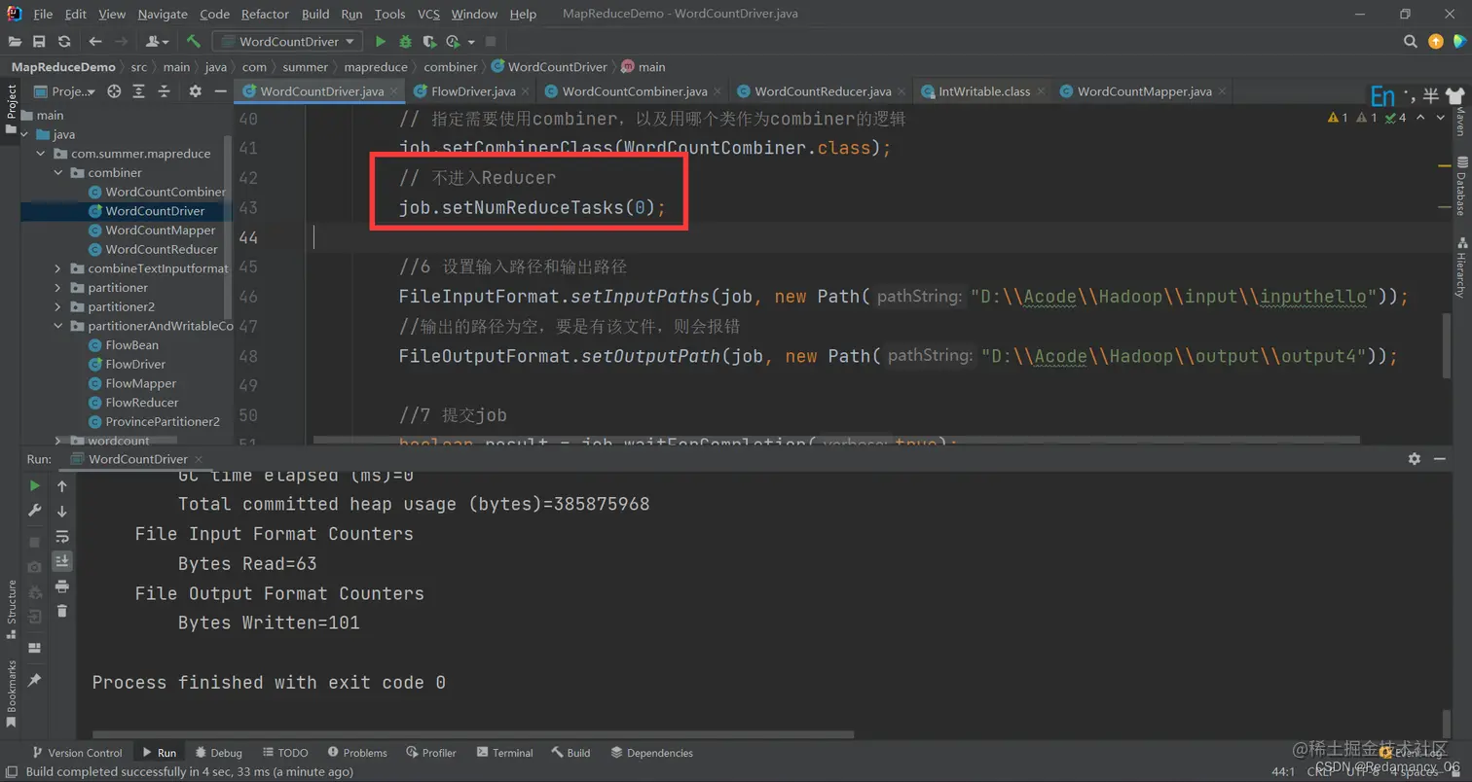Run WordCountDriver with the green play icon
1472x782 pixels.
381,42
